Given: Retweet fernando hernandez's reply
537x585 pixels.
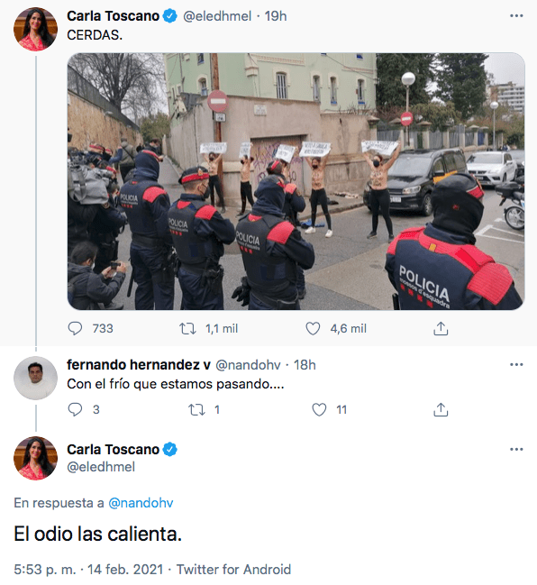Looking at the screenshot, I should (196, 409).
